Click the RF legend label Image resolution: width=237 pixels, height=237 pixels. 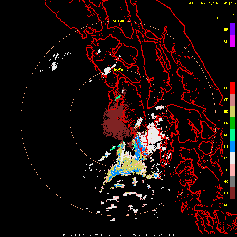pyautogui.click(x=226, y=30)
